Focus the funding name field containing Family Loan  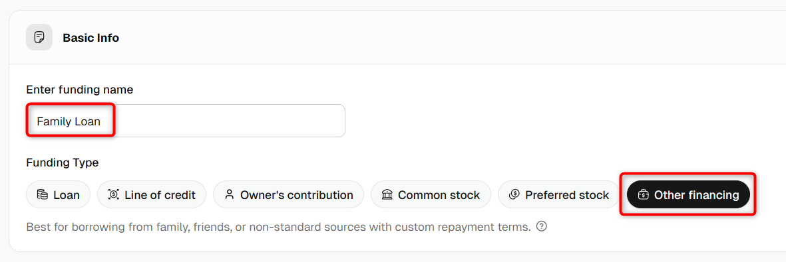coord(186,121)
